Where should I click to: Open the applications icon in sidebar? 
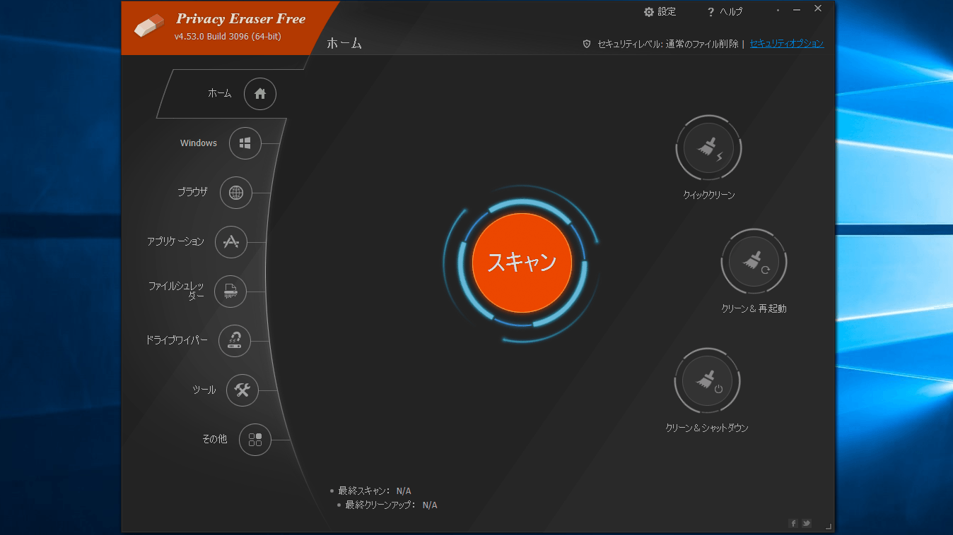tap(230, 242)
